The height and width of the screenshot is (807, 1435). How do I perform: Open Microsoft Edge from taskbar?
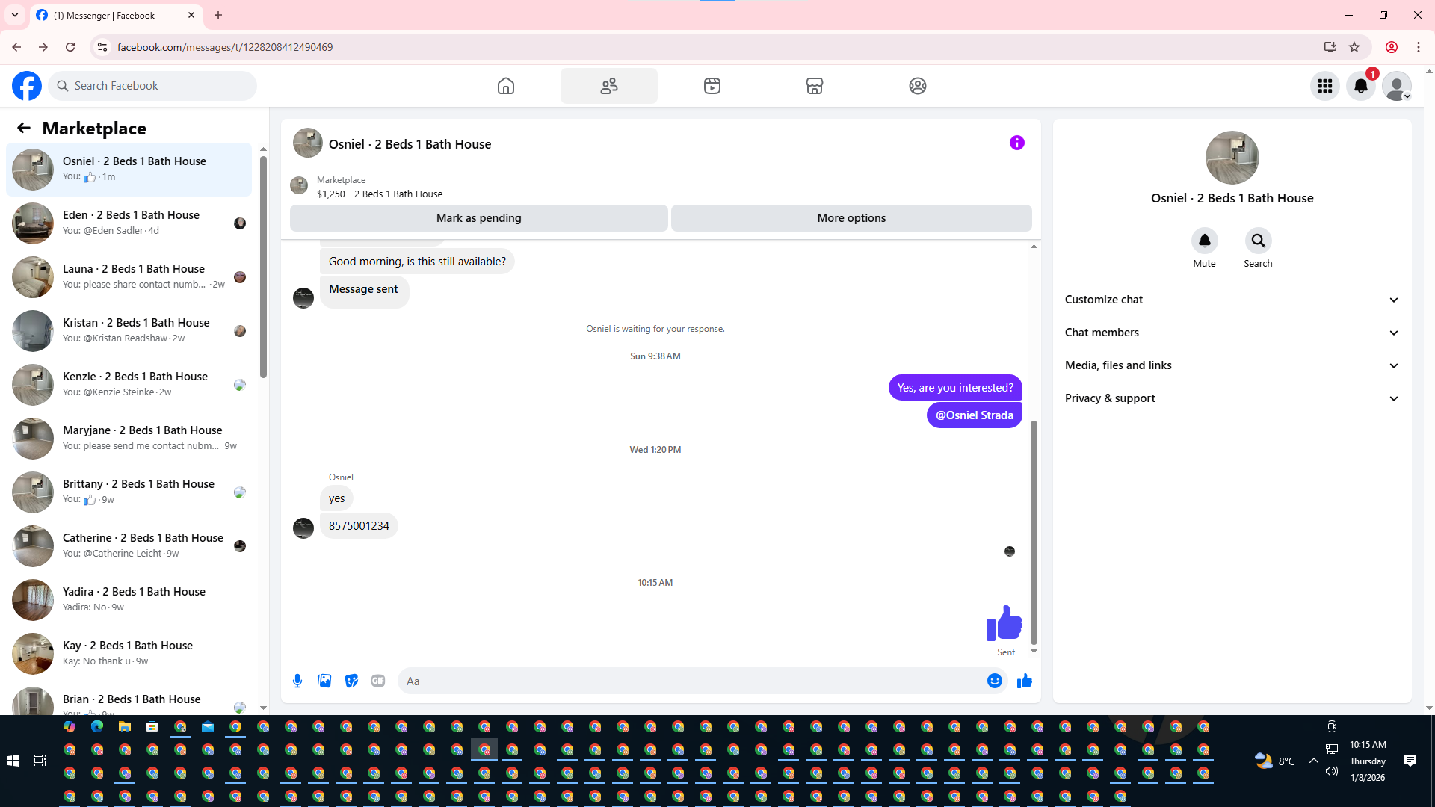point(97,726)
